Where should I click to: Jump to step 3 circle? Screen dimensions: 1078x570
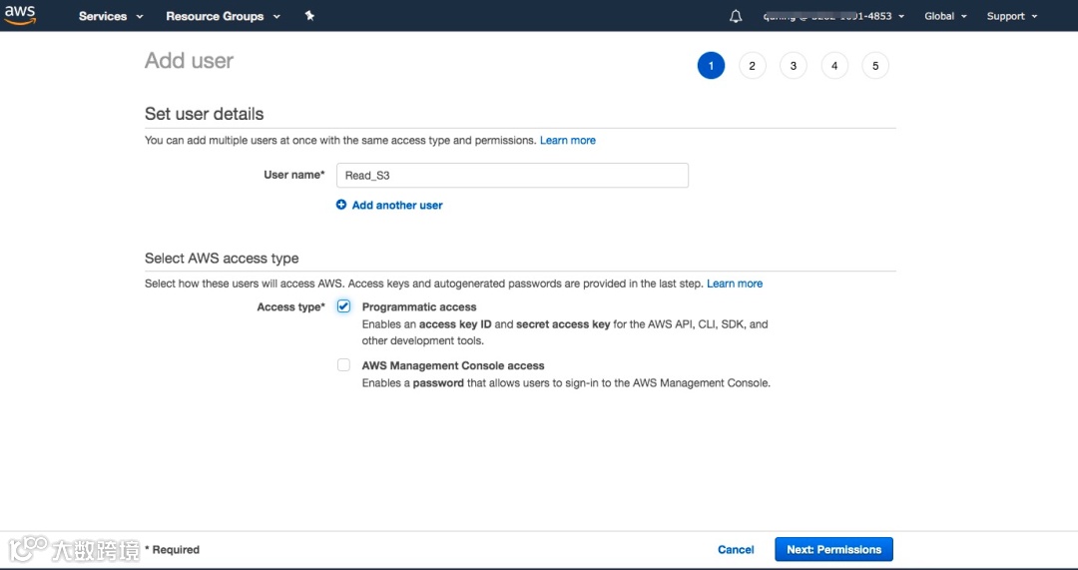793,66
